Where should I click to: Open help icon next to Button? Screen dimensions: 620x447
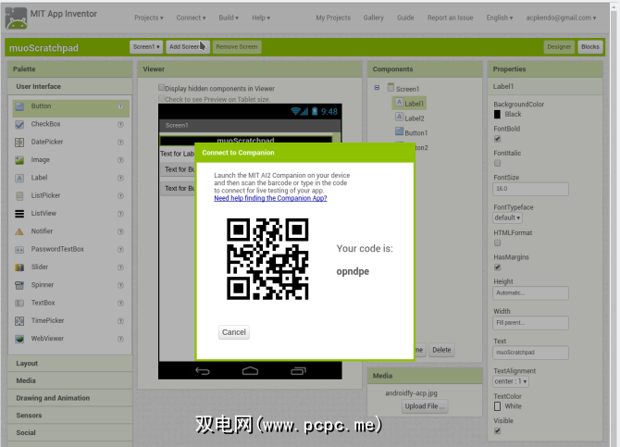click(120, 106)
